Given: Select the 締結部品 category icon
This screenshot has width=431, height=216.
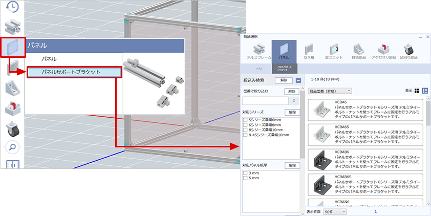Looking at the screenshot, I should pyautogui.click(x=360, y=52).
